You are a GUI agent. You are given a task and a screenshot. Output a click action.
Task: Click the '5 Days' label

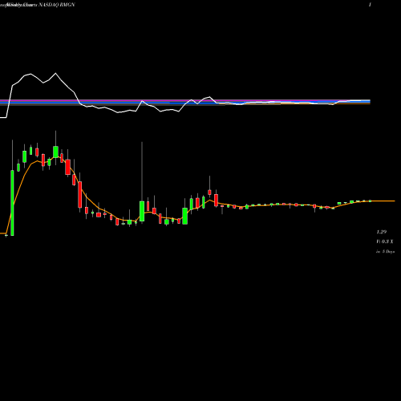pos(388,252)
